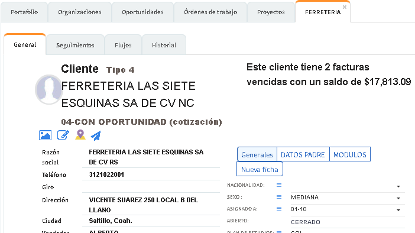Select the Generales button
The image size is (415, 233).
point(257,154)
